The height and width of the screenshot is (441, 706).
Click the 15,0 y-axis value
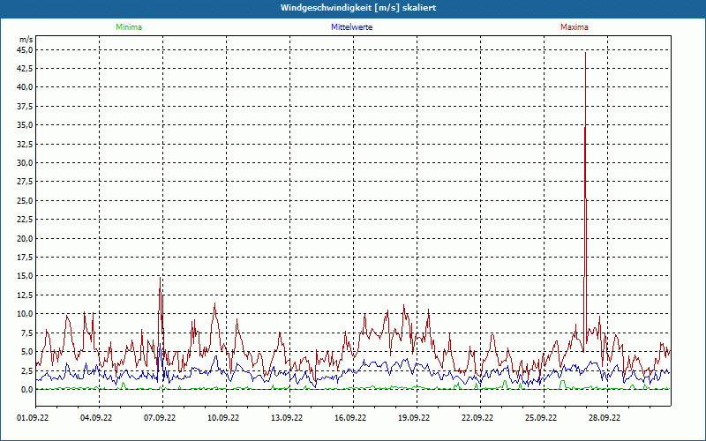[26, 276]
